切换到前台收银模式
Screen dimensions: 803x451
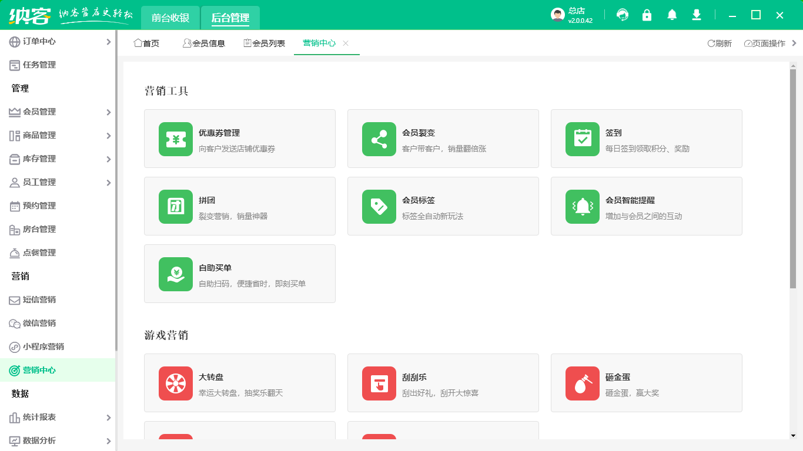point(171,18)
